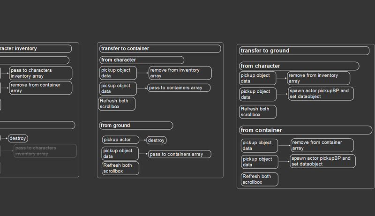Select 'from character' header in transfer to container
This screenshot has height=216, width=375.
coord(142,60)
